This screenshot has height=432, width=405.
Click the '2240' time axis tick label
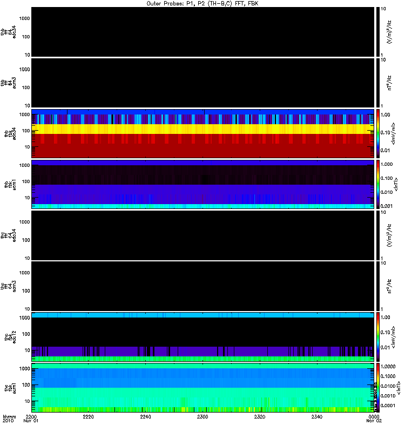point(145,416)
